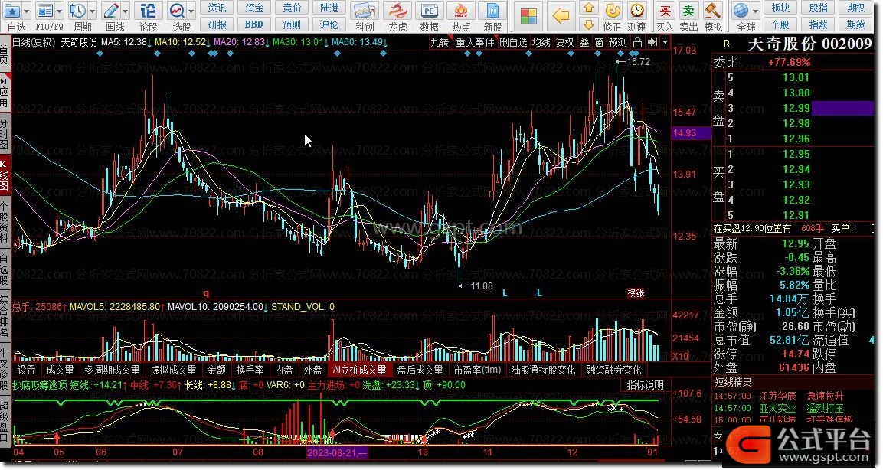Viewport: 883px width, 470px height.
Task: Expand the 画线 drawing tools dropdown arrow
Action: tap(125, 10)
